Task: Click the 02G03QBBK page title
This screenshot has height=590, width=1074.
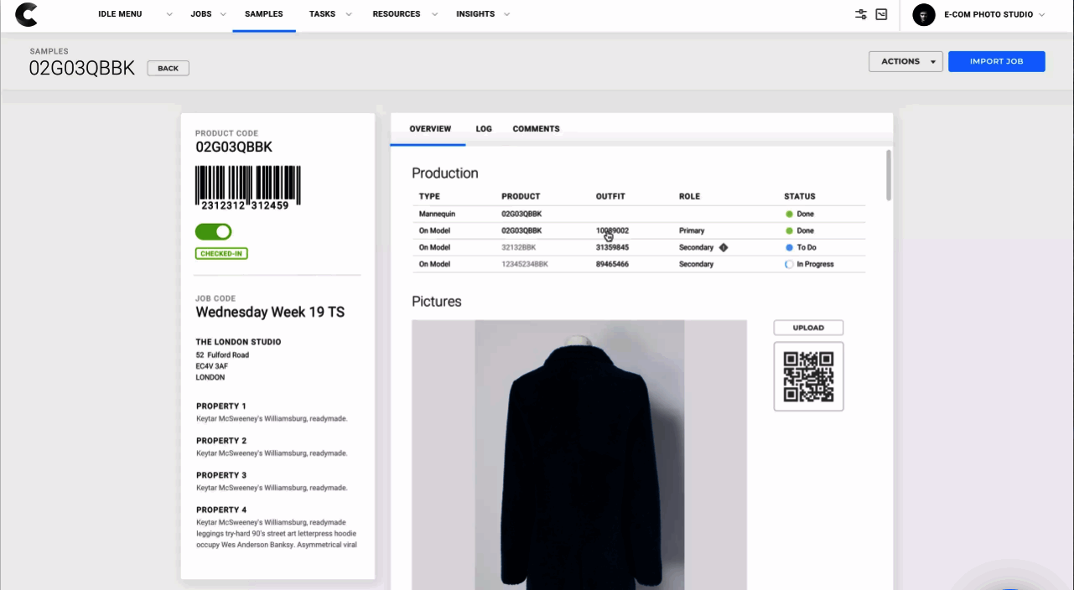Action: point(82,69)
